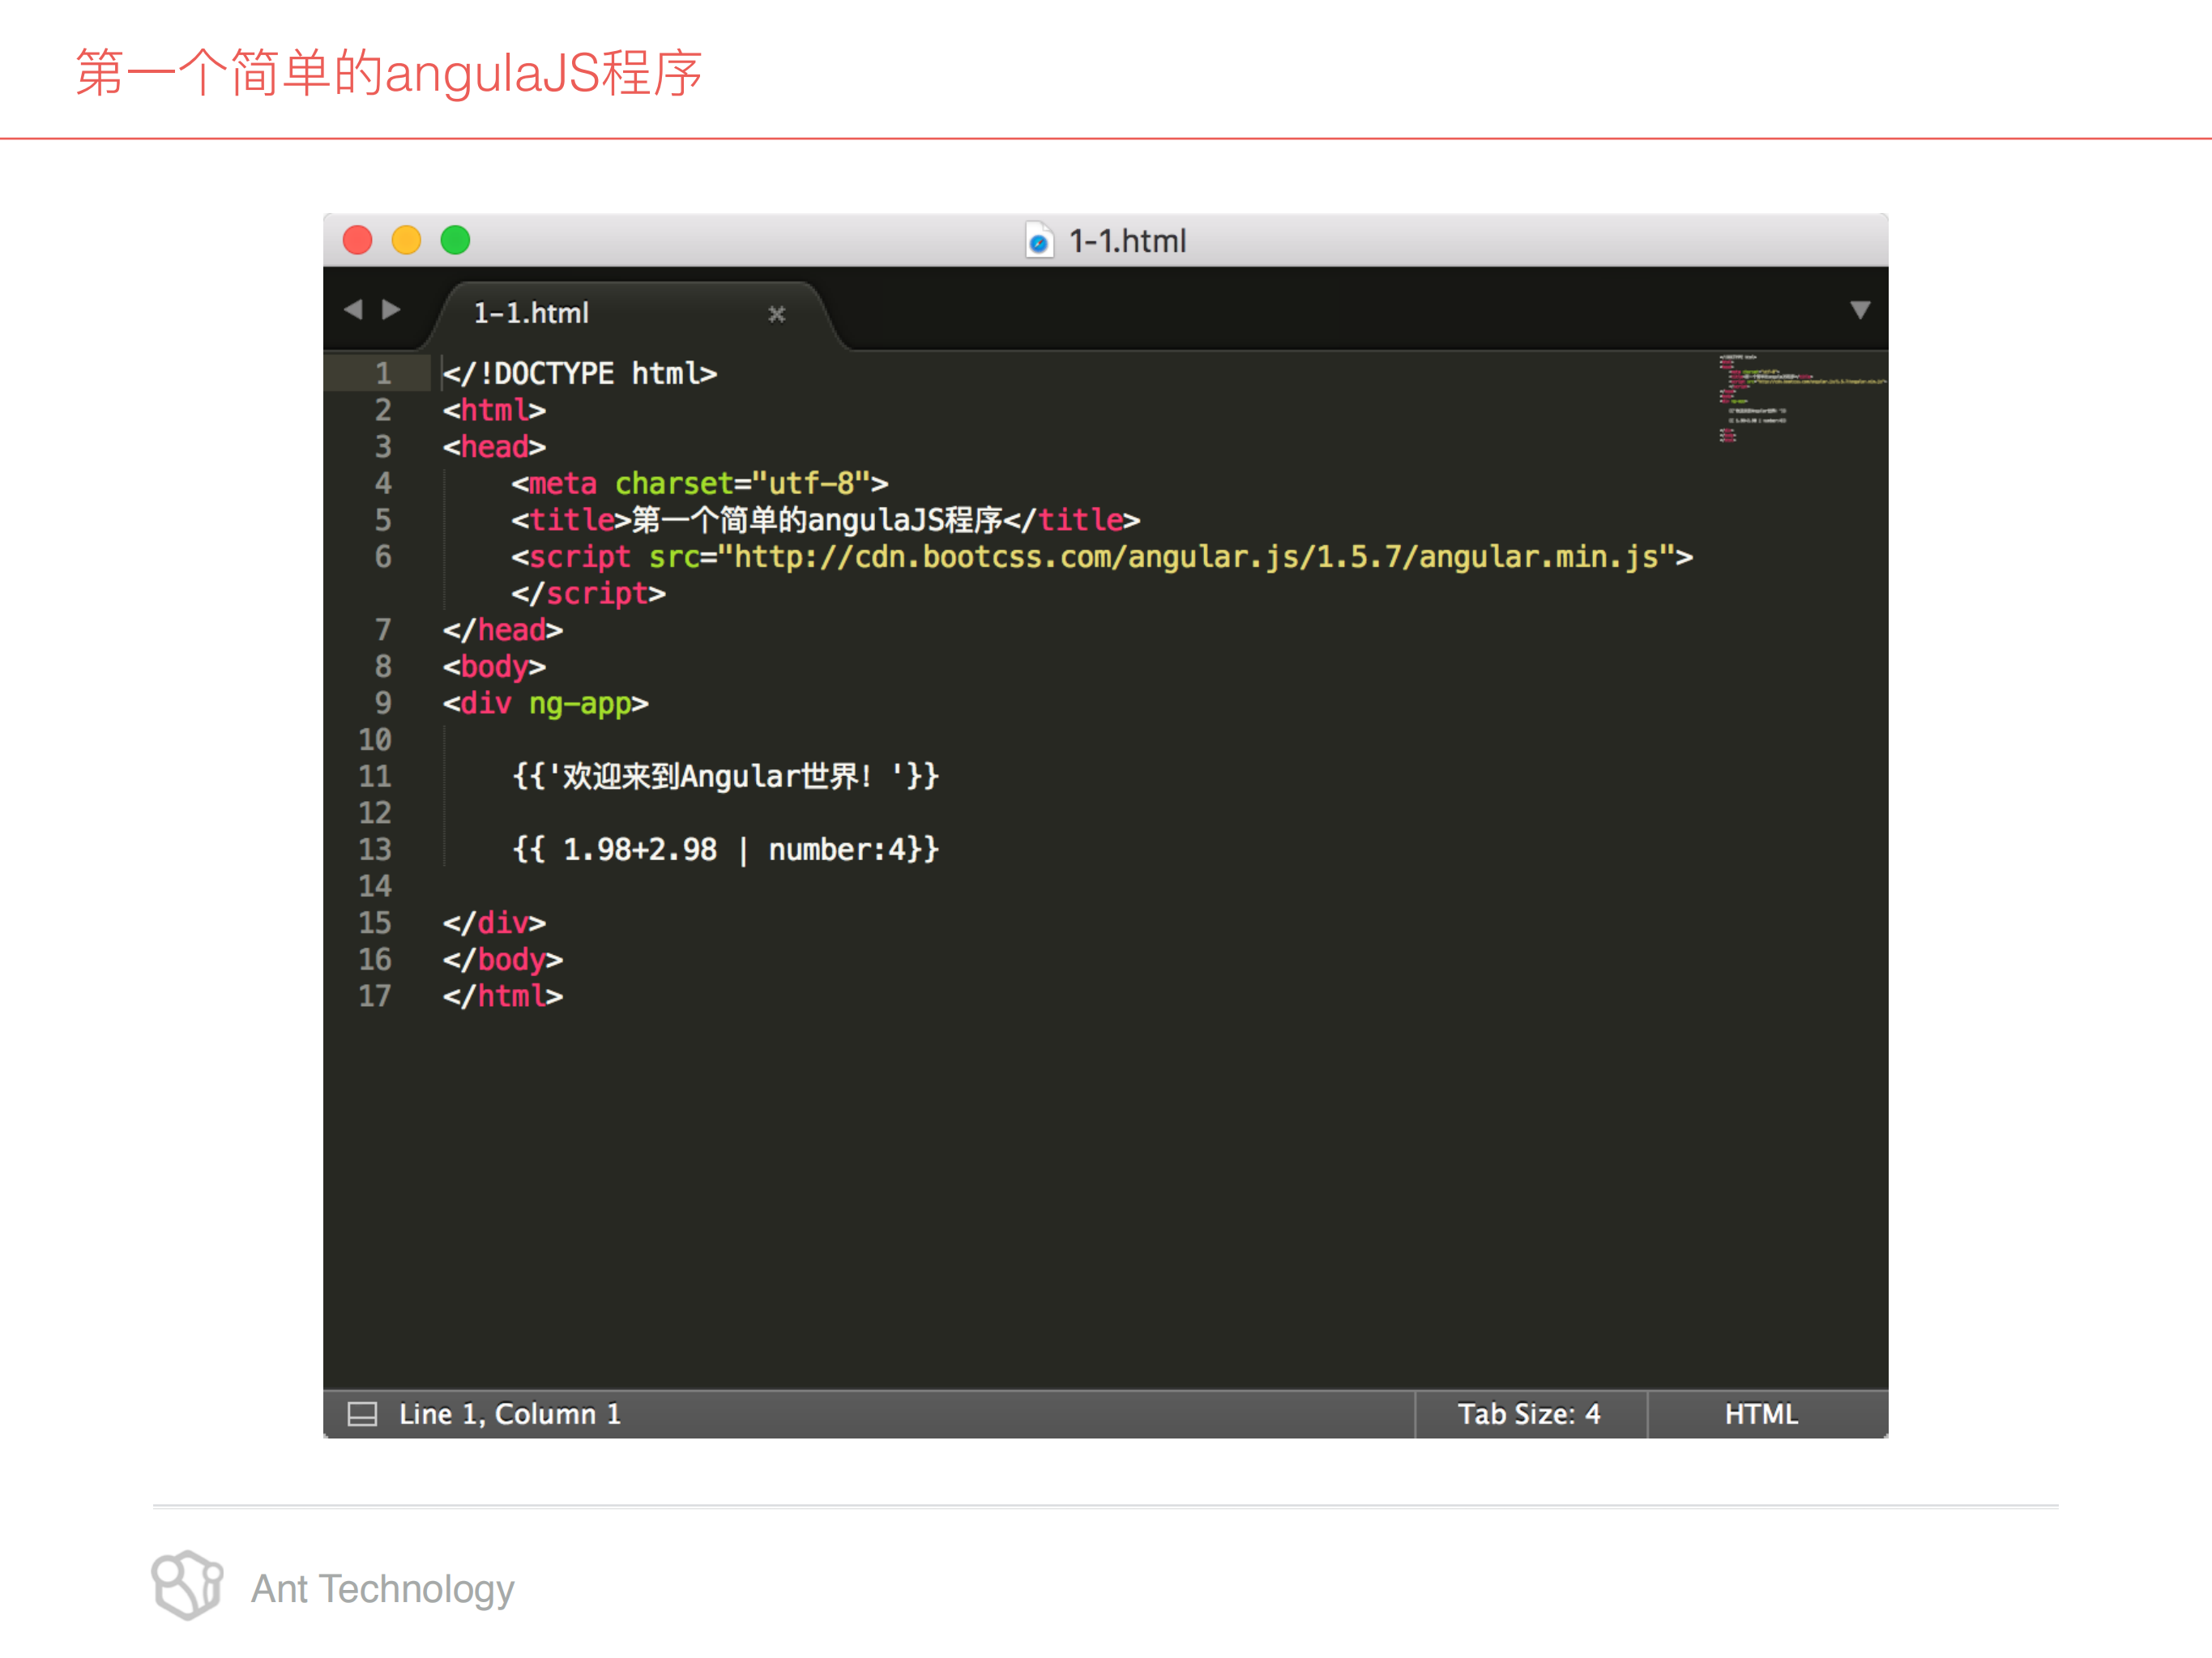Click the green maximize traffic-light button

(455, 240)
